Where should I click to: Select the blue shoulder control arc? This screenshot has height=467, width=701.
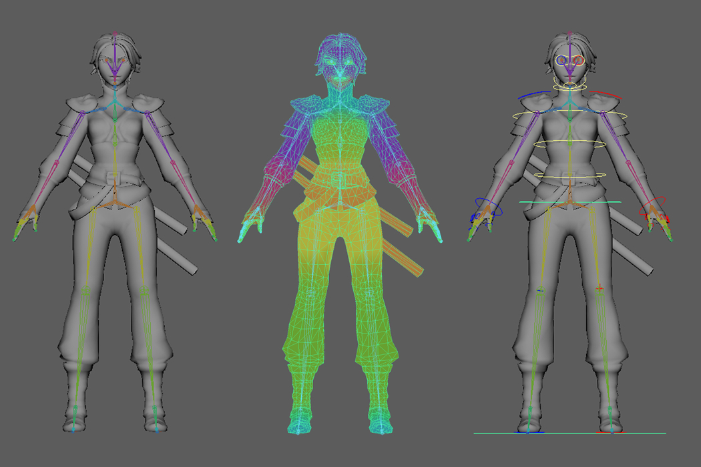point(534,95)
